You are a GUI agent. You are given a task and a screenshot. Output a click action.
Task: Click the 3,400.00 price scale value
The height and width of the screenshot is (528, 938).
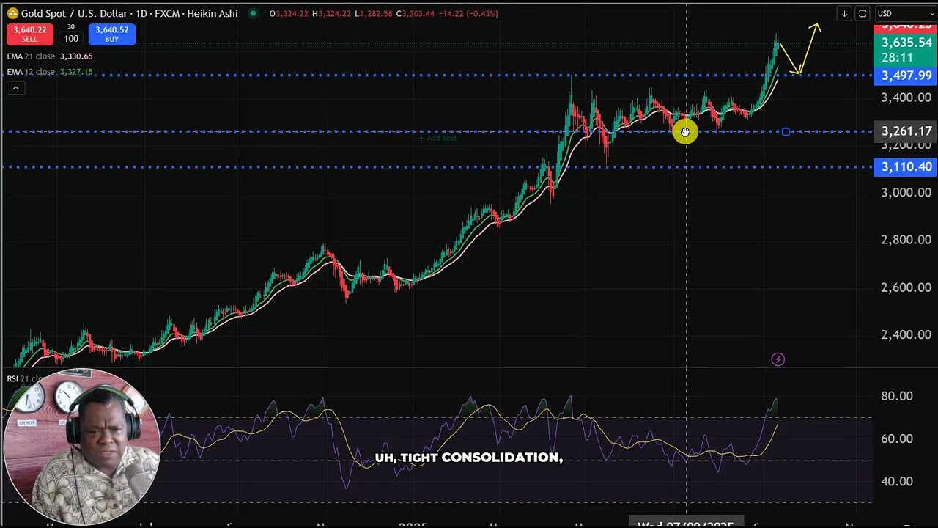906,98
